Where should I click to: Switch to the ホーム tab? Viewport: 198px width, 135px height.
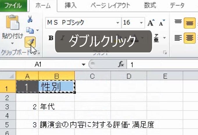43,6
